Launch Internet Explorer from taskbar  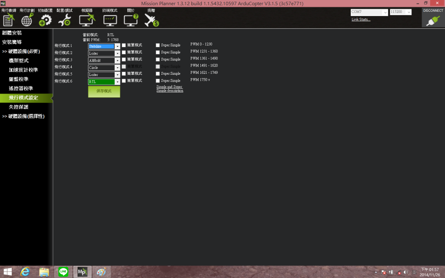25,272
